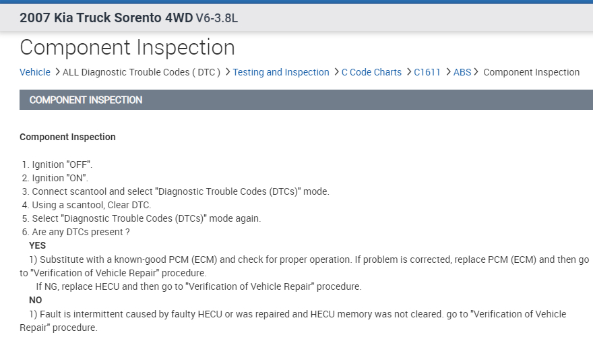
Task: Click the chevron right after ABS breadcrumb
Action: (477, 72)
